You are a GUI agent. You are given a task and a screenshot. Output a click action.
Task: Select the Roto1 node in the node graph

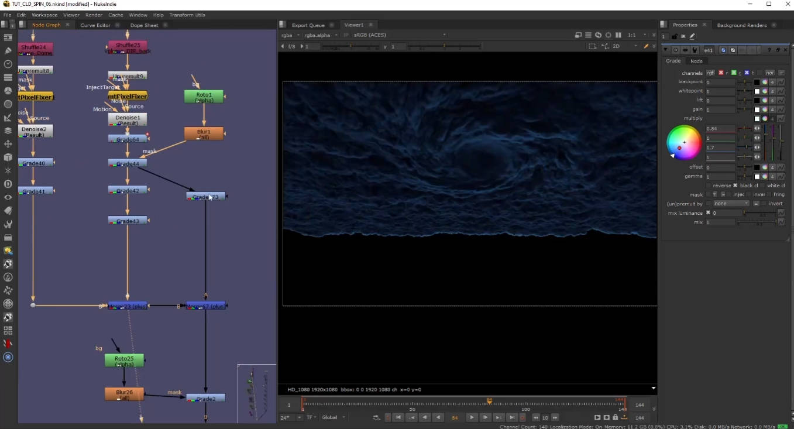[x=204, y=97]
